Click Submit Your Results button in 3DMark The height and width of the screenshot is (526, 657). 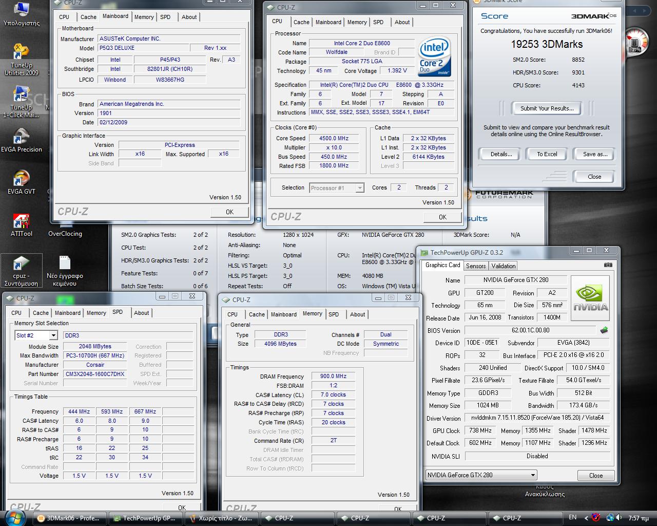pos(547,108)
